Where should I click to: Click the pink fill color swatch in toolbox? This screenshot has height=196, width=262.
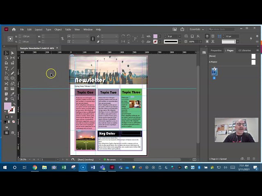(x=7, y=107)
